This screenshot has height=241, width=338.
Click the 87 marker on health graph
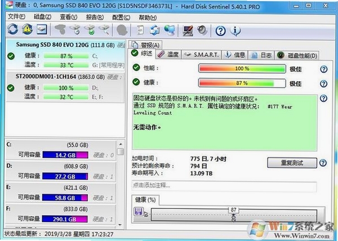point(233,210)
